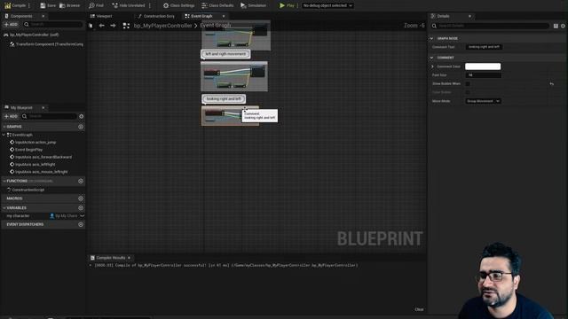Screen dimensions: 568x319
Task: Open the Play options menu
Action: [298, 5]
